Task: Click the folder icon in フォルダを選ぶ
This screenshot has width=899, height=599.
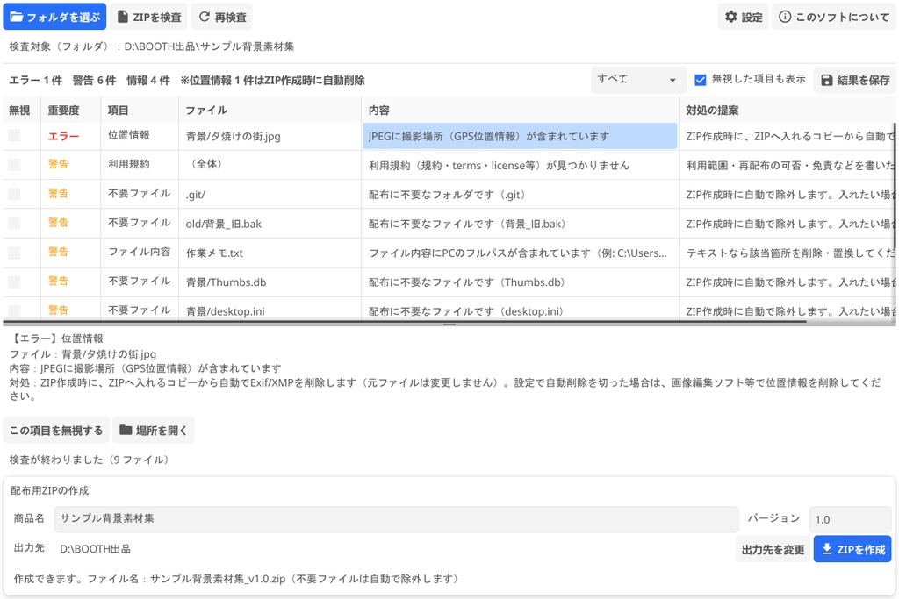Action: point(17,17)
